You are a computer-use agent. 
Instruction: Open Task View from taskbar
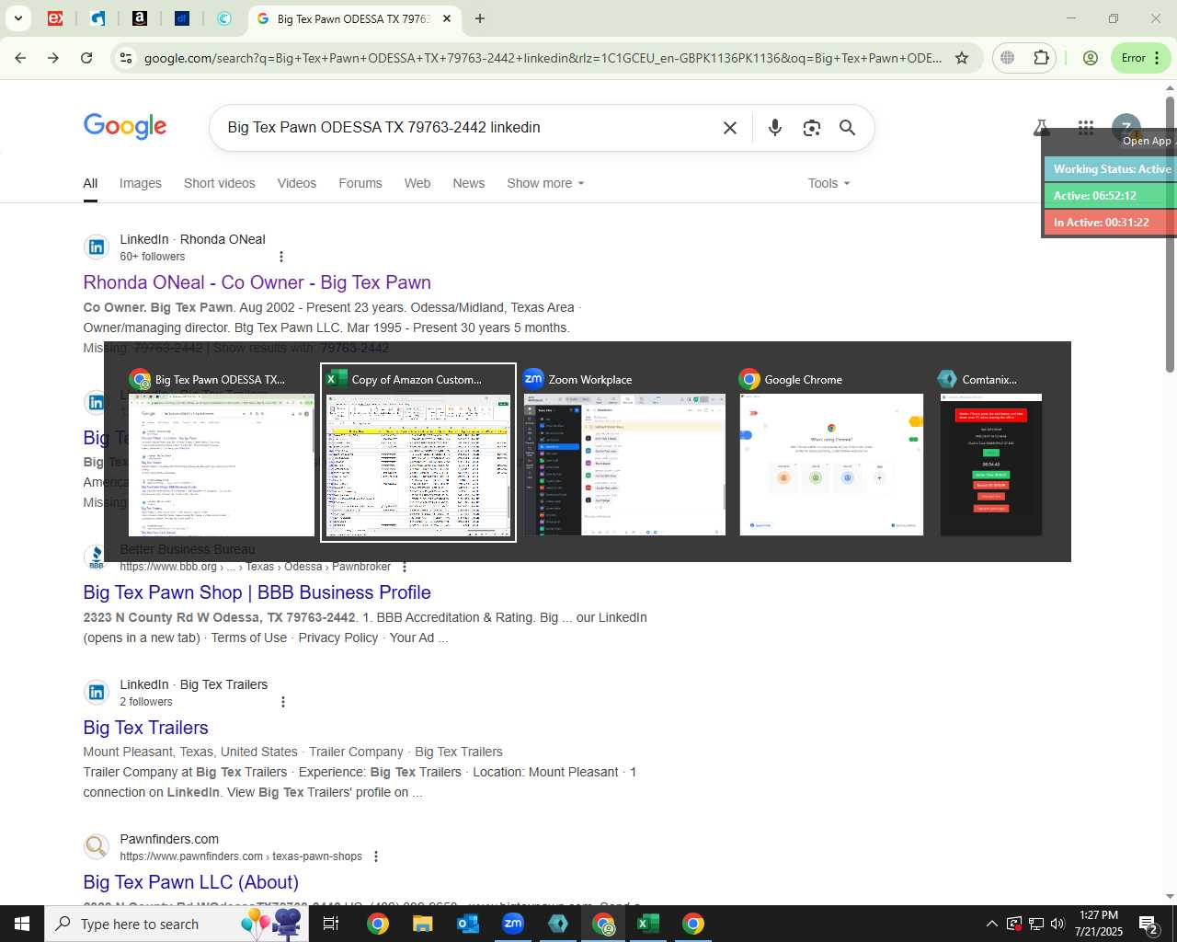click(331, 924)
